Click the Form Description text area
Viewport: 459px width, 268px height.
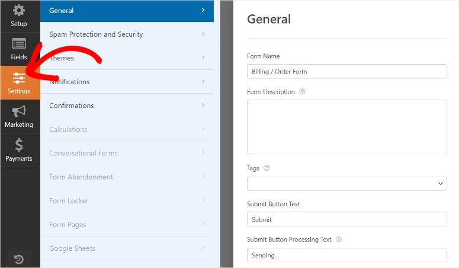(x=346, y=126)
